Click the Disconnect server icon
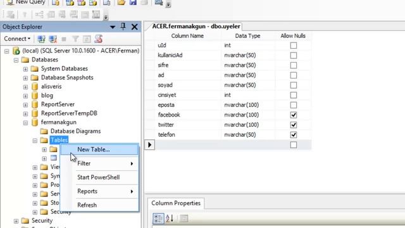This screenshot has width=405, height=228. pyautogui.click(x=53, y=39)
